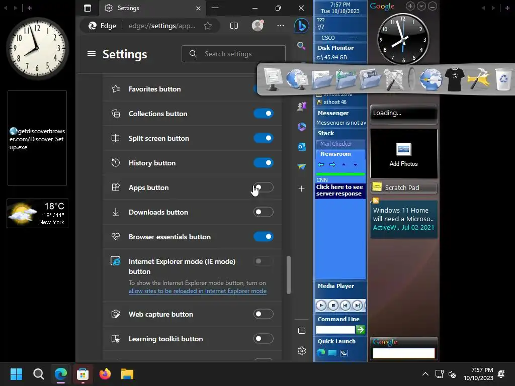Open a new tab with plus button
This screenshot has height=386, width=515.
[215, 8]
